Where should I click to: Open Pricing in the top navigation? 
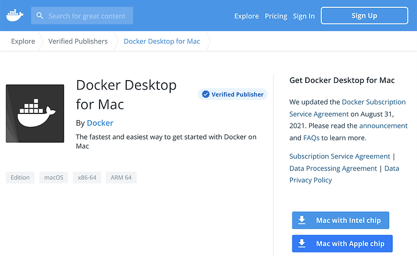276,16
